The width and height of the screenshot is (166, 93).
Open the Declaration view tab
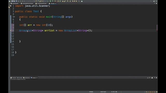27,78
